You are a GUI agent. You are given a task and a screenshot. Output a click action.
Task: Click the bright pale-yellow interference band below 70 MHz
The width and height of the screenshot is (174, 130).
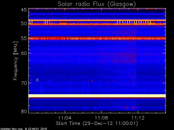97,96
